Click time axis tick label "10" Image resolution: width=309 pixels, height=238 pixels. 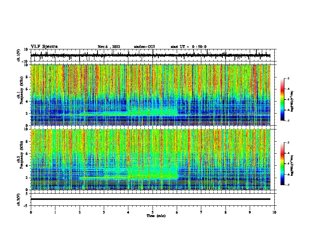click(274, 212)
